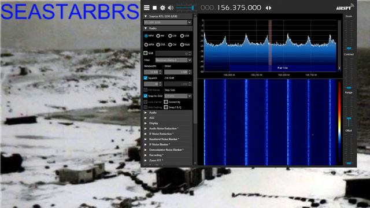
Task: Enable the Correct IQ checkbox
Action: [x=166, y=102]
